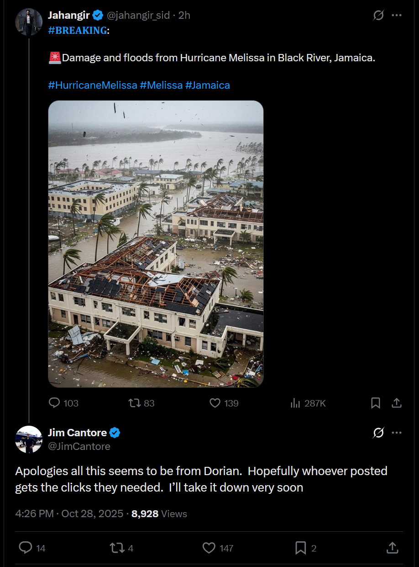Bookmark Jim Cantore's post
Image resolution: width=419 pixels, height=567 pixels.
pyautogui.click(x=300, y=547)
